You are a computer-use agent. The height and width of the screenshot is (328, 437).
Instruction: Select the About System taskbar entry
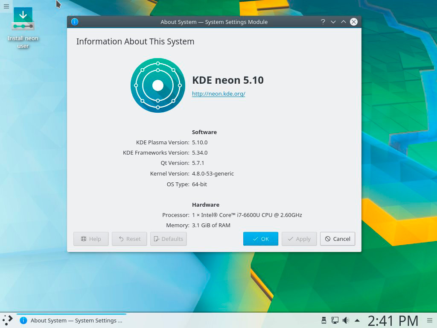pos(72,320)
